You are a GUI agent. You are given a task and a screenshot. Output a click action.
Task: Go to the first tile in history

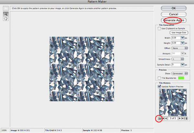pyautogui.click(x=163, y=119)
